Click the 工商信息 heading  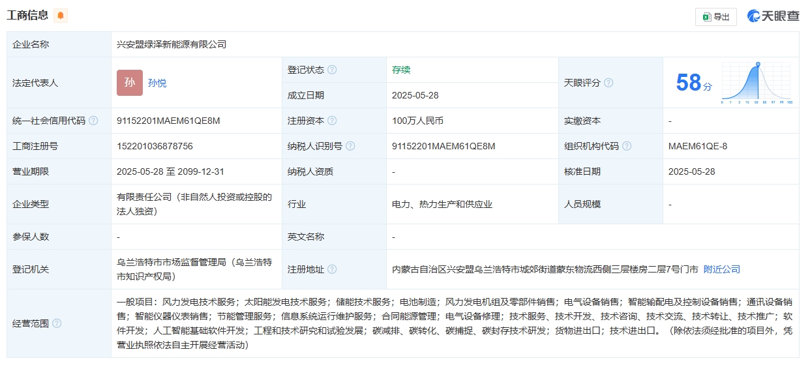pos(27,16)
